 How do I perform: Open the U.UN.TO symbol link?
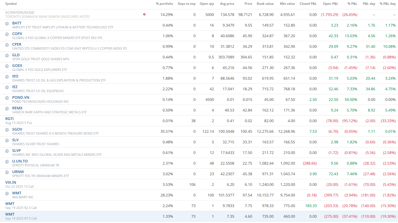[x=20, y=161]
